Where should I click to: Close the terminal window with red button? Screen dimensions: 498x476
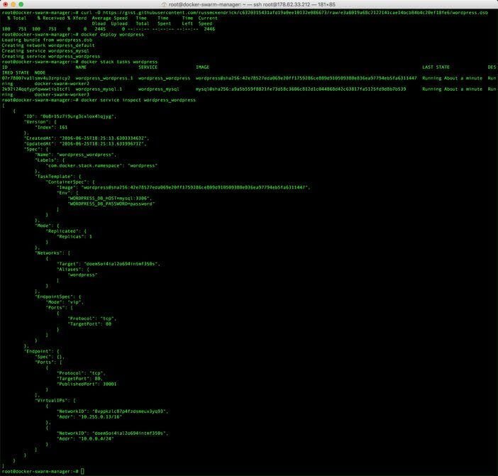pos(6,4)
